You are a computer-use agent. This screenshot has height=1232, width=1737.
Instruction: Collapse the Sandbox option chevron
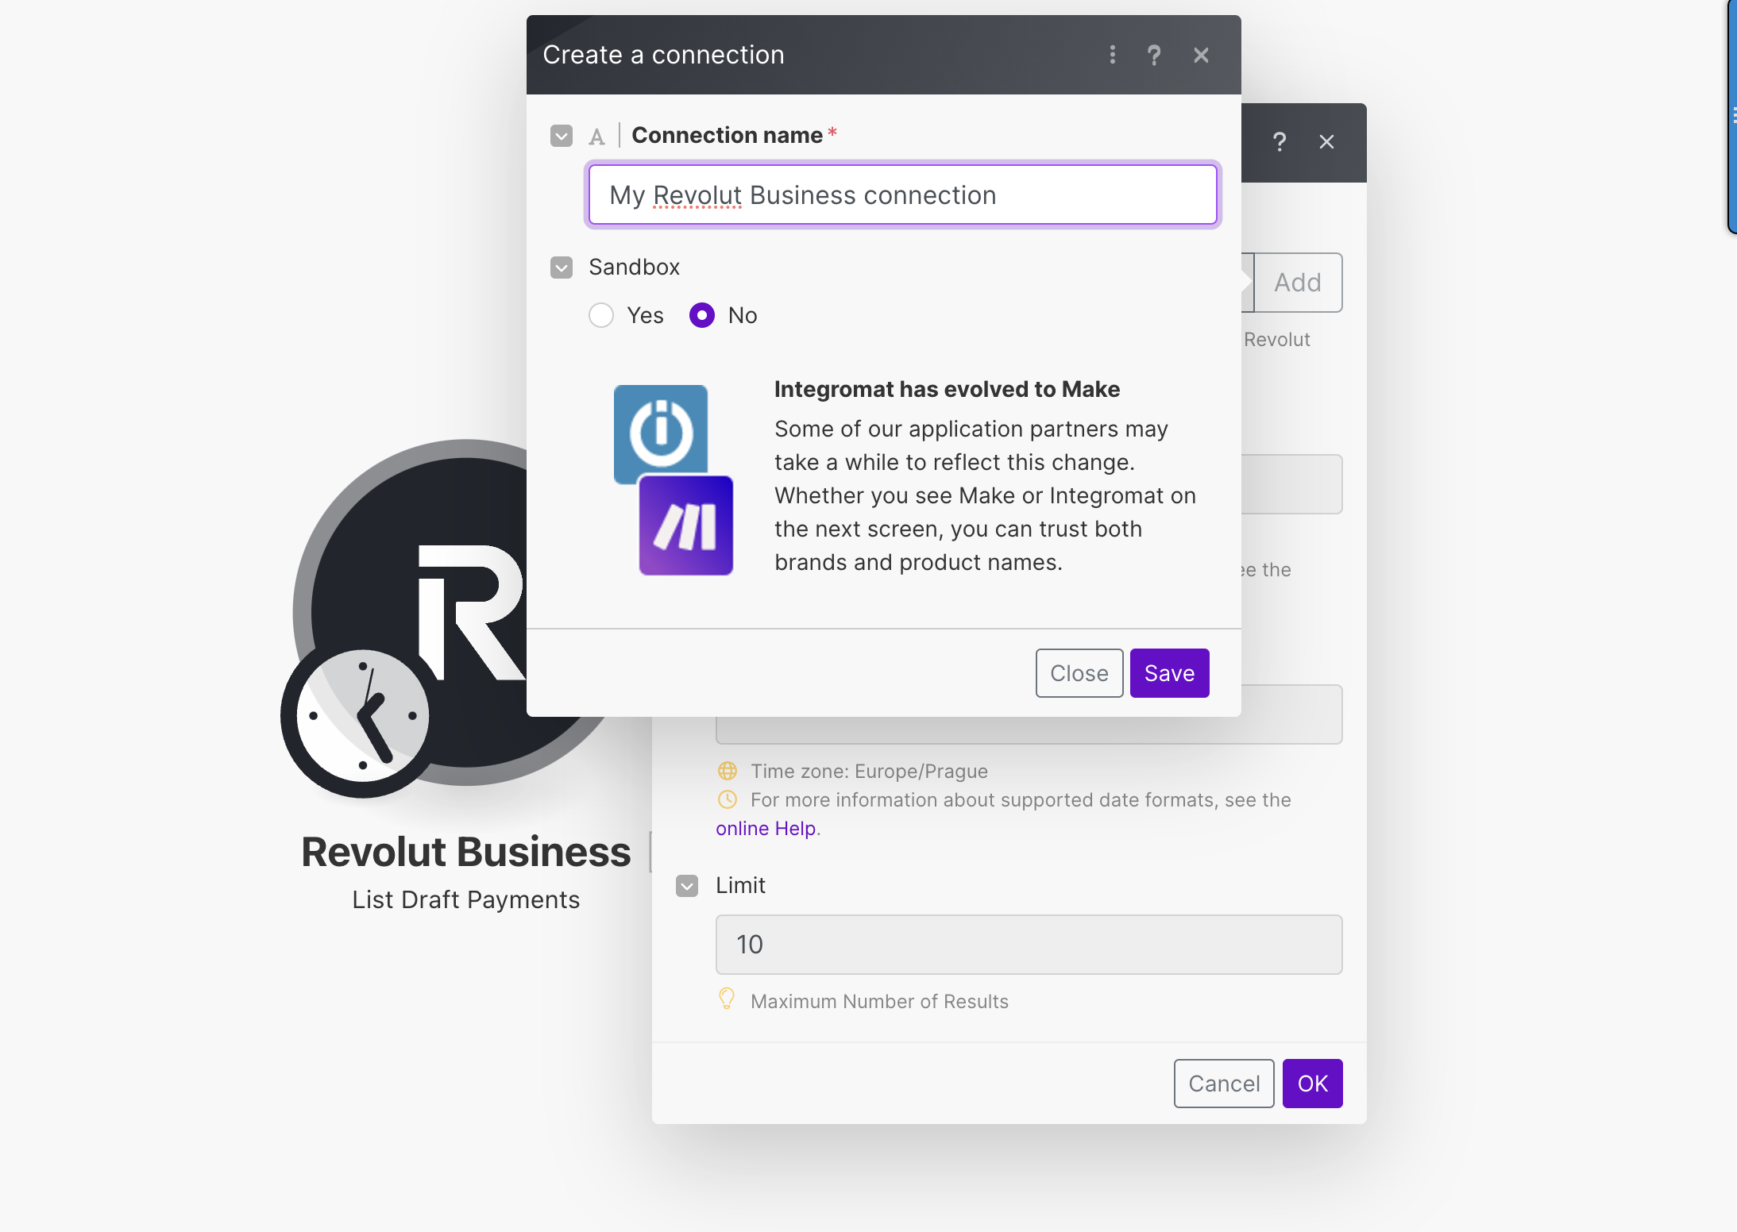tap(562, 268)
